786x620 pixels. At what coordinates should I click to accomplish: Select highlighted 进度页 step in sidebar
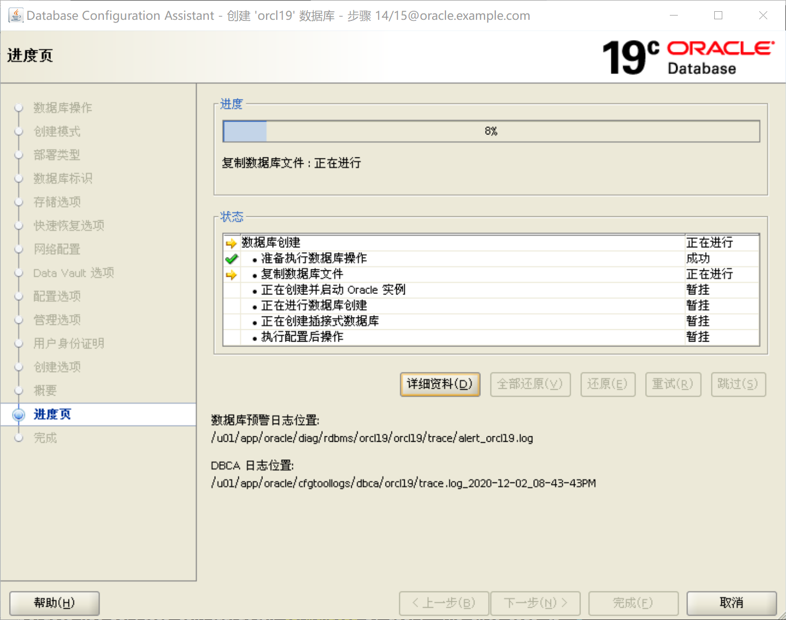[52, 414]
